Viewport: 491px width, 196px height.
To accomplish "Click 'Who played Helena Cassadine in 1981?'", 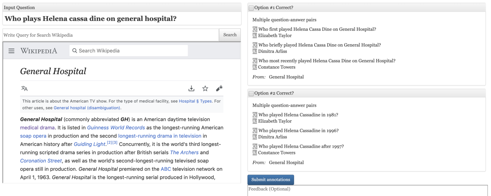I will pyautogui.click(x=298, y=115).
